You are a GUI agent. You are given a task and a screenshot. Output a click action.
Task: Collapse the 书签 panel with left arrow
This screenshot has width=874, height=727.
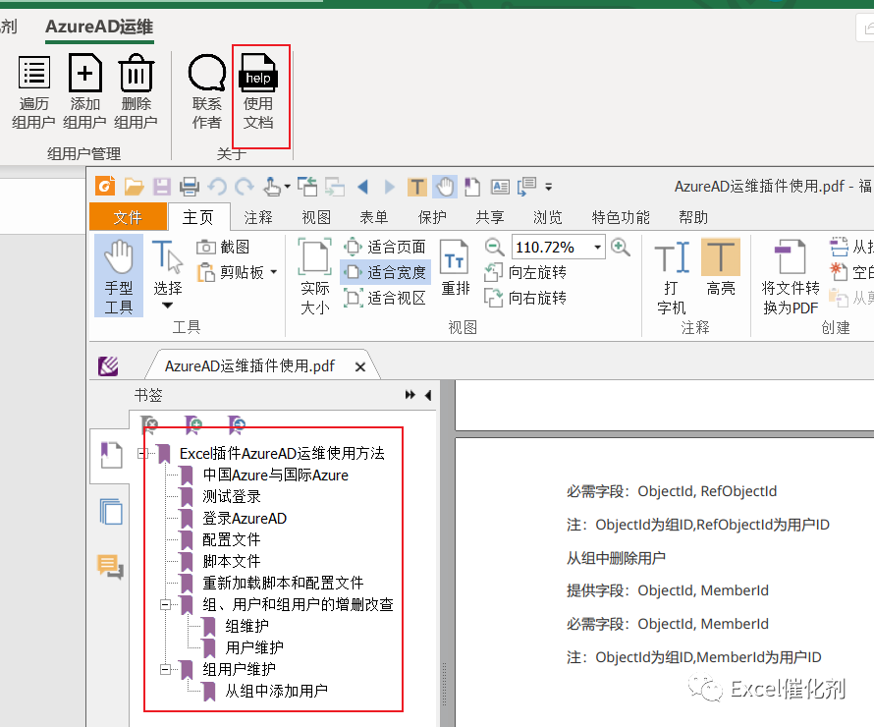(x=428, y=395)
